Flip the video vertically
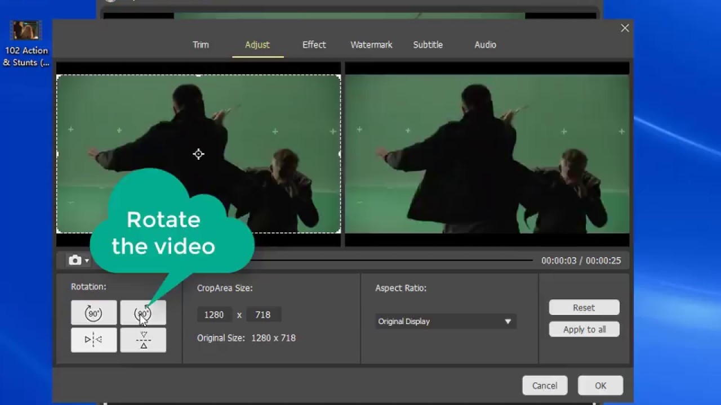Viewport: 721px width, 405px height. pyautogui.click(x=143, y=340)
